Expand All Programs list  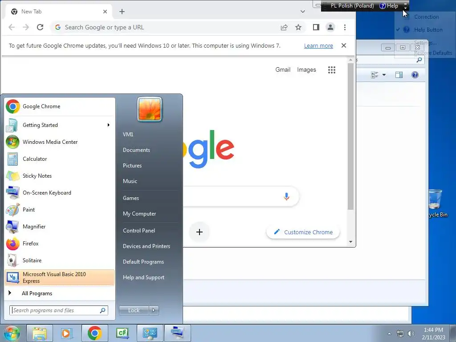tap(60, 293)
